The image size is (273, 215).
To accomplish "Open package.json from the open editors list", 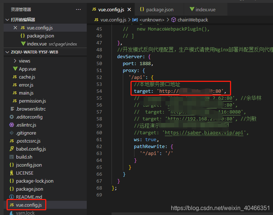I will (45, 36).
